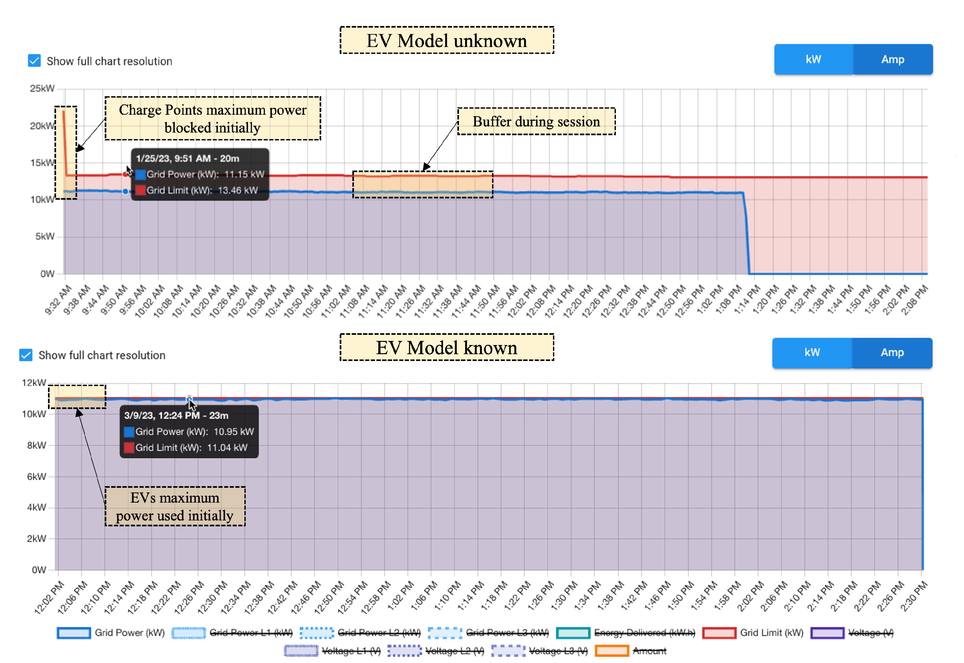Enable Voltage (V) legend icon
964x663 pixels.
coord(829,634)
